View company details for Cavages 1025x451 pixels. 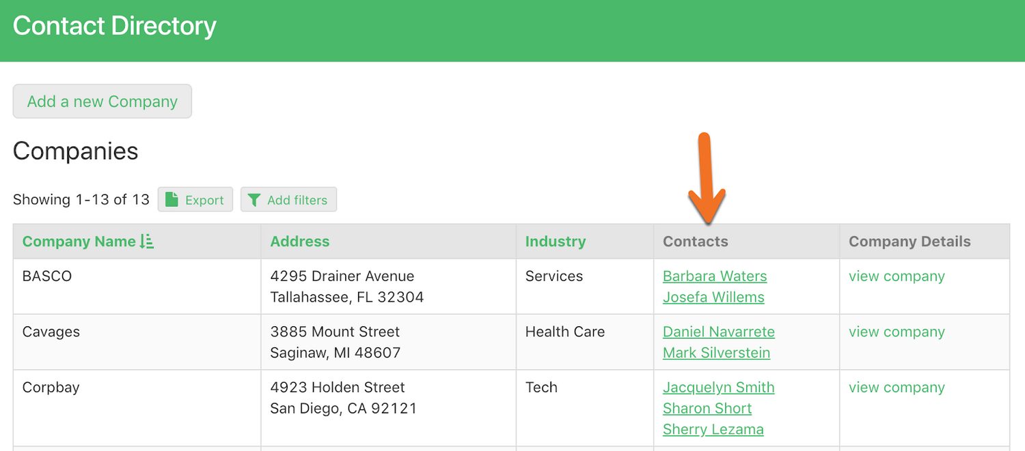pyautogui.click(x=897, y=332)
